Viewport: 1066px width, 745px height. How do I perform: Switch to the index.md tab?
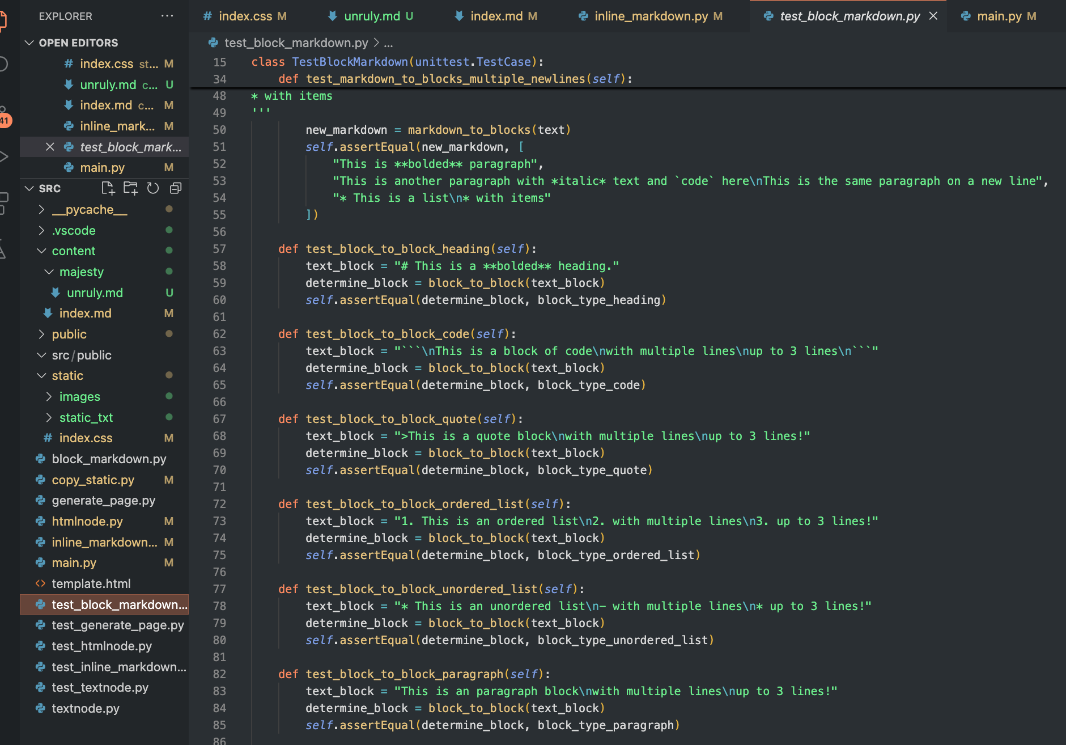496,16
